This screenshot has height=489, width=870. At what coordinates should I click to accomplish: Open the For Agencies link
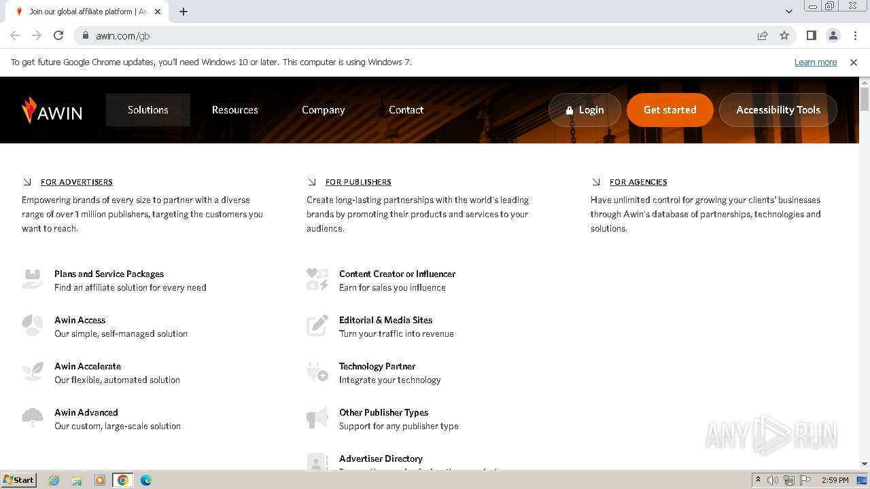pos(638,182)
